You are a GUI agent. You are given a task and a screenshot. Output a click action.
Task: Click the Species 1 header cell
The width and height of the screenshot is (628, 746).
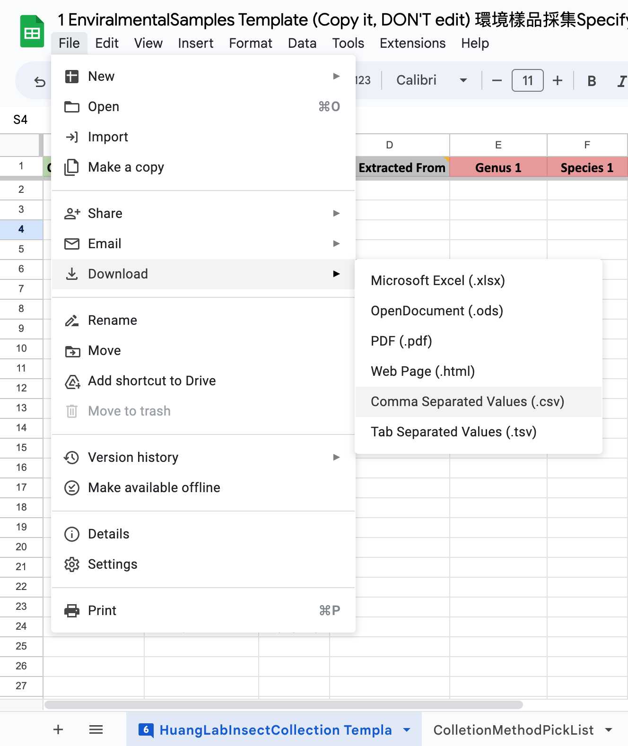tap(587, 167)
